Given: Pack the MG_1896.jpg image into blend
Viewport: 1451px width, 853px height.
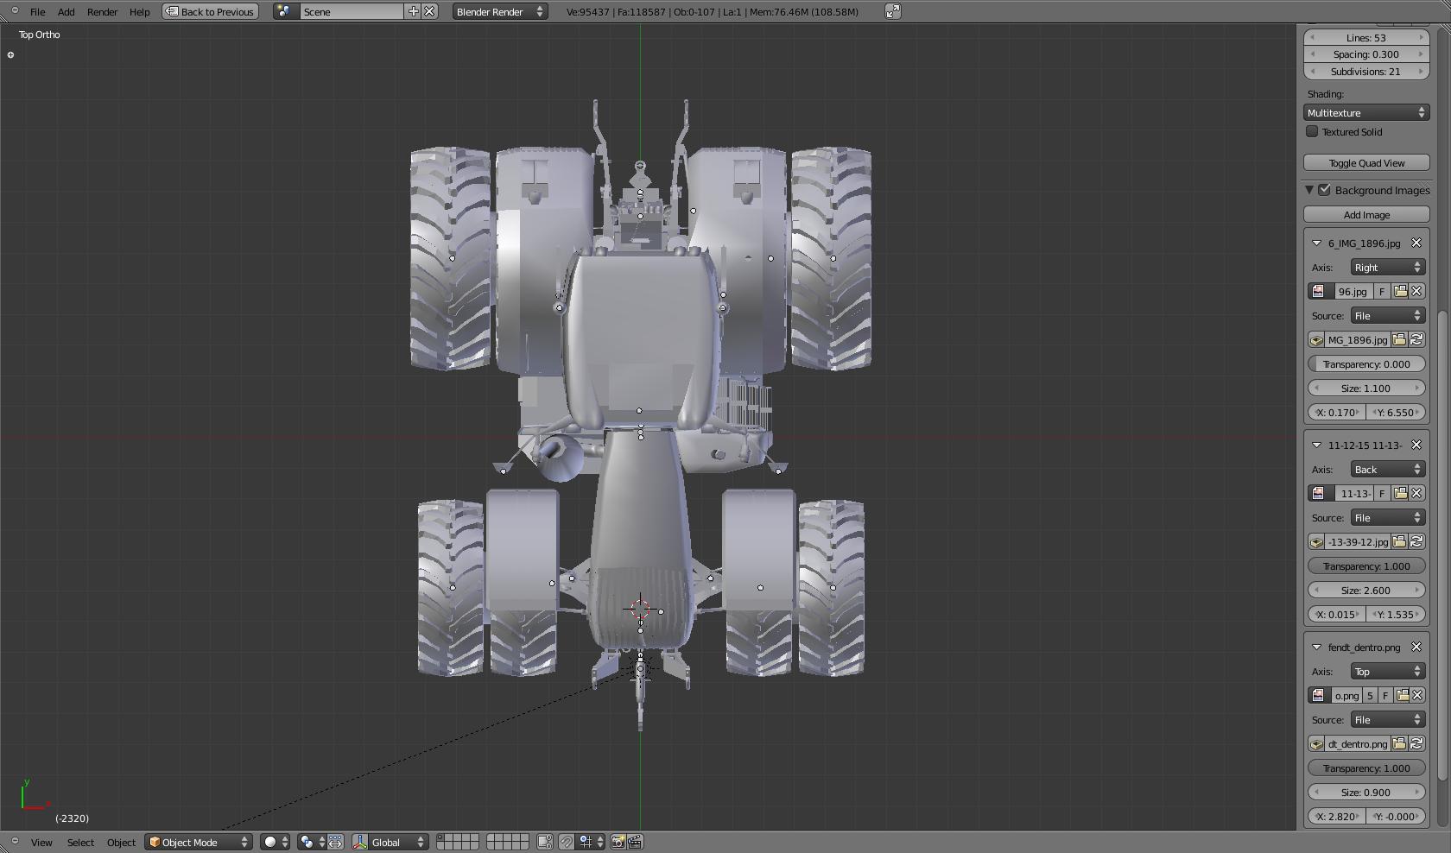Looking at the screenshot, I should point(1316,340).
